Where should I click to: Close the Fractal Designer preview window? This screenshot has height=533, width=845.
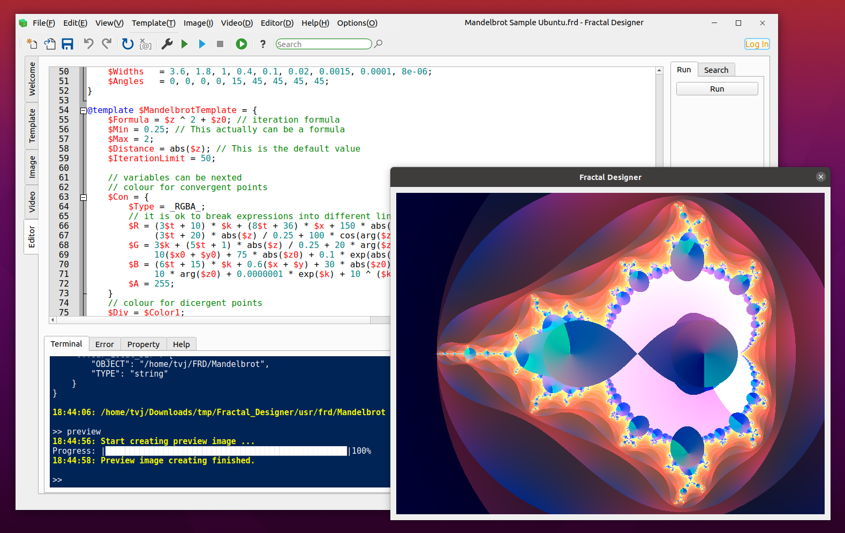820,177
